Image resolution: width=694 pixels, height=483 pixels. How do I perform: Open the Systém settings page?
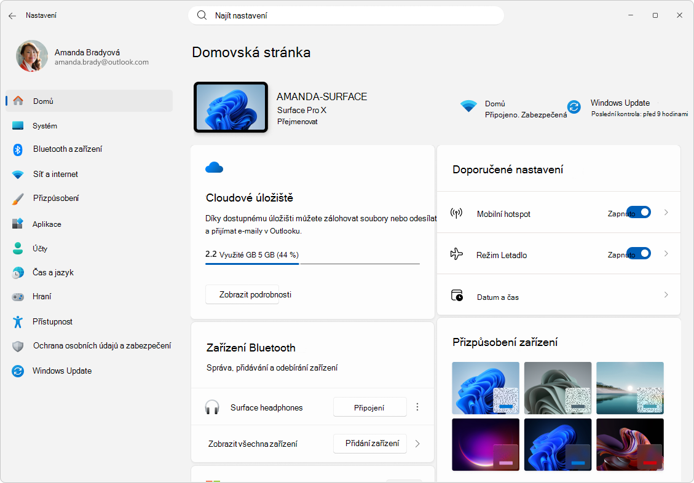click(89, 125)
